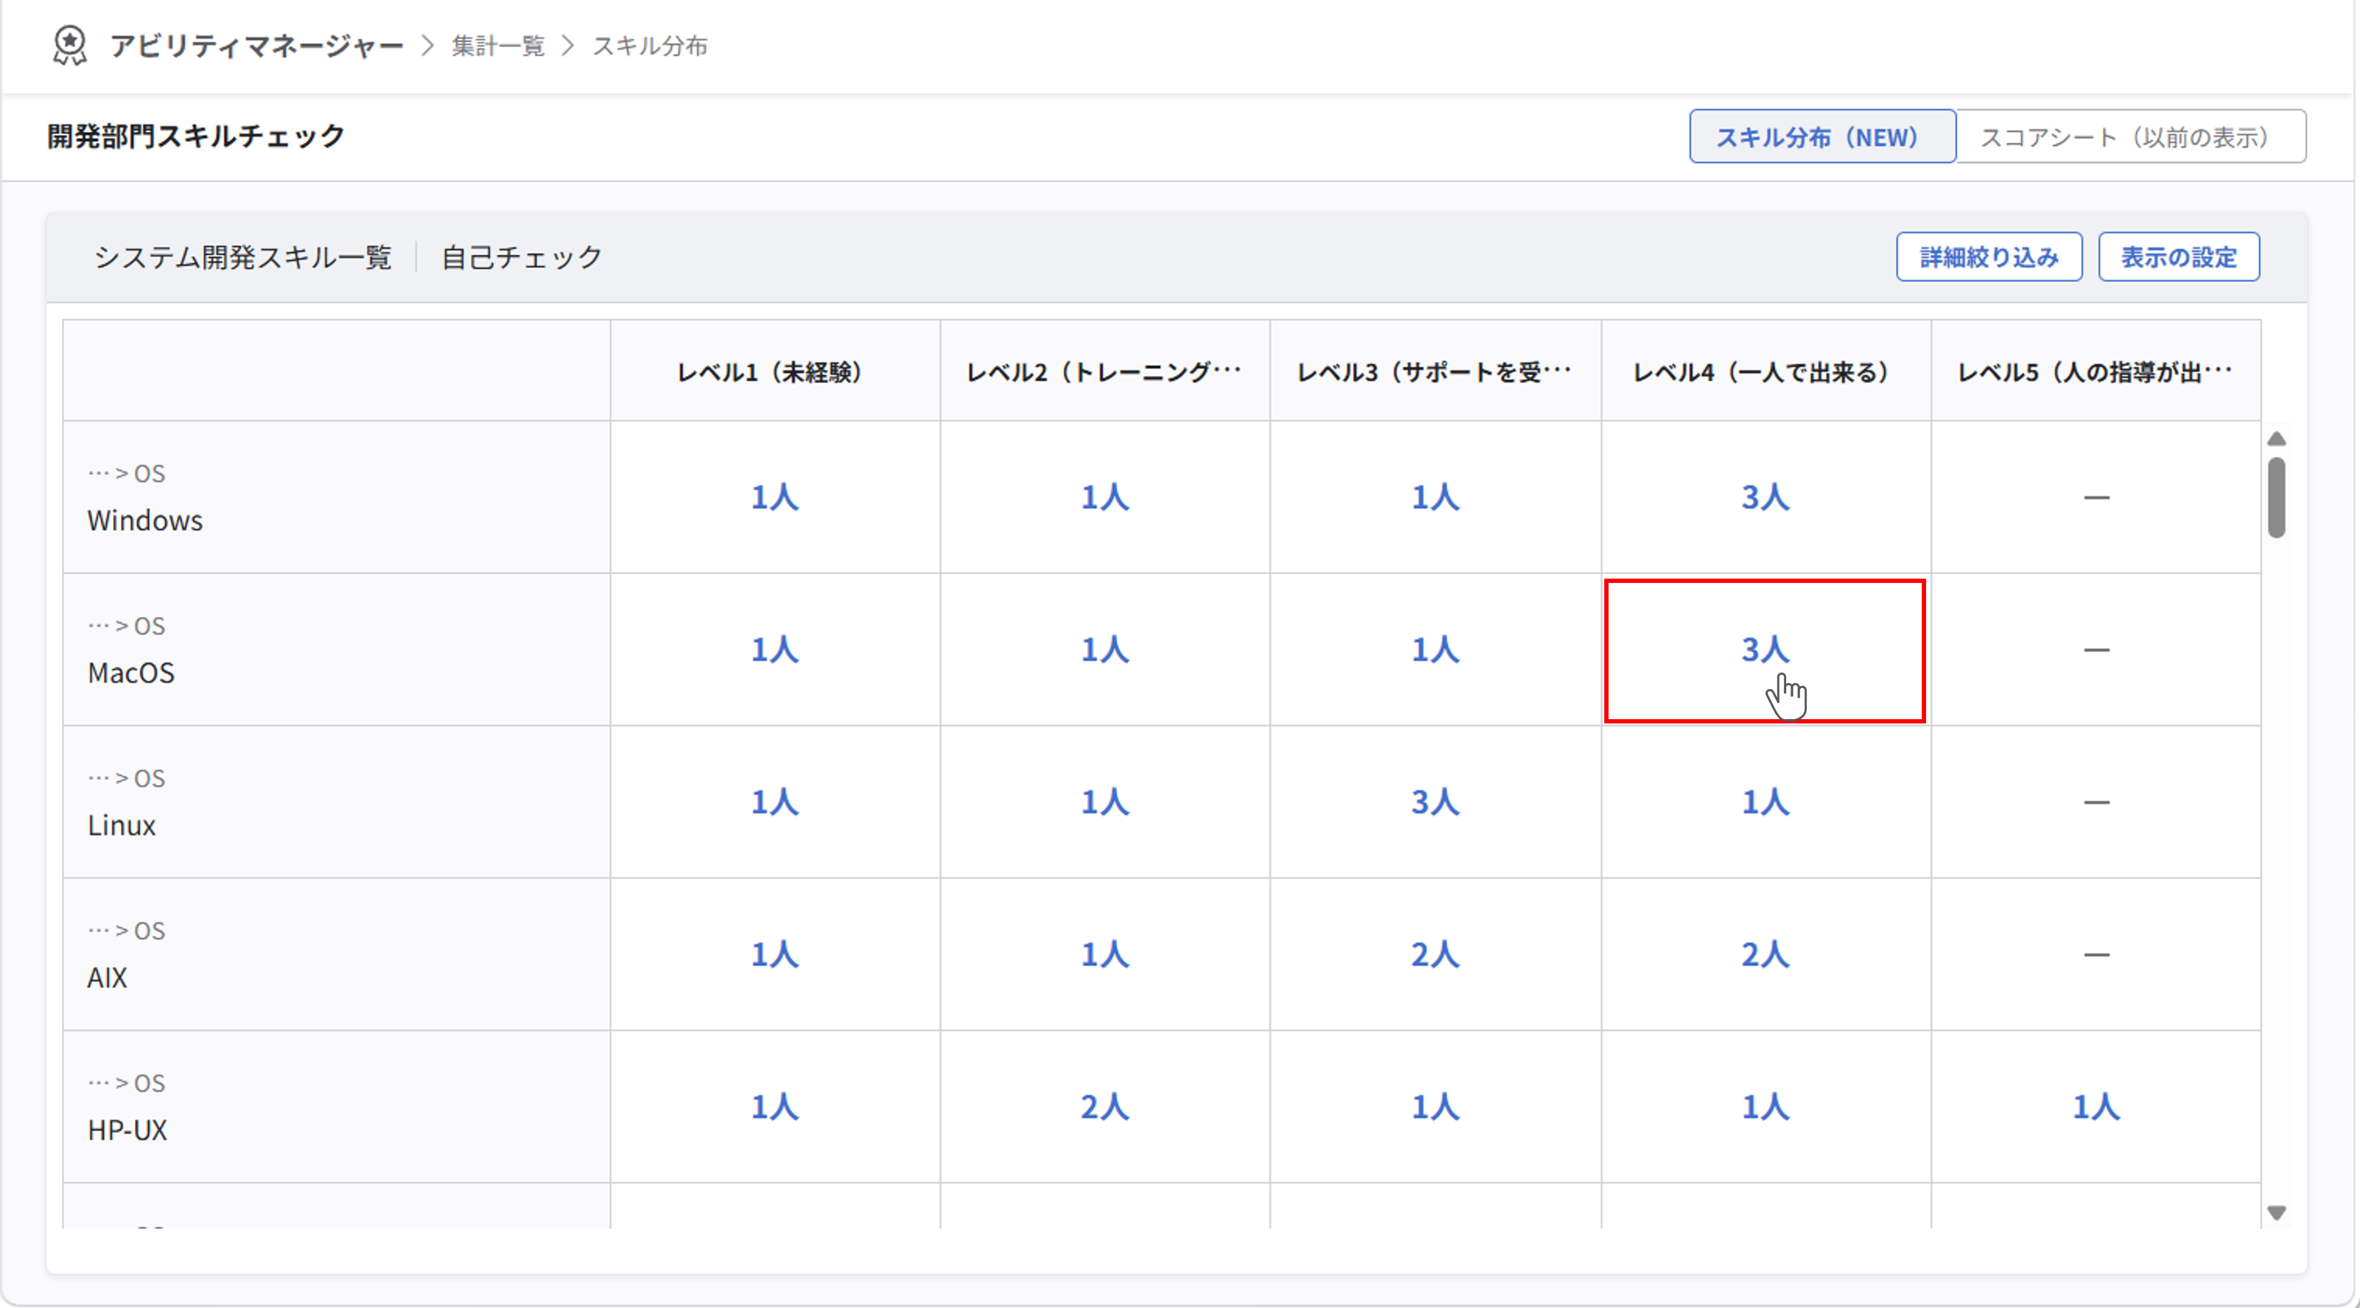The height and width of the screenshot is (1308, 2360).
Task: Open AIX level 3 count 2人
Action: pyautogui.click(x=1435, y=955)
